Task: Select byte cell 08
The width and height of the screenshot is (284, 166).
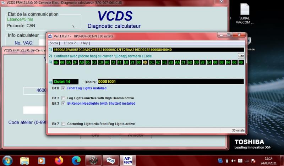Action: [222, 62]
